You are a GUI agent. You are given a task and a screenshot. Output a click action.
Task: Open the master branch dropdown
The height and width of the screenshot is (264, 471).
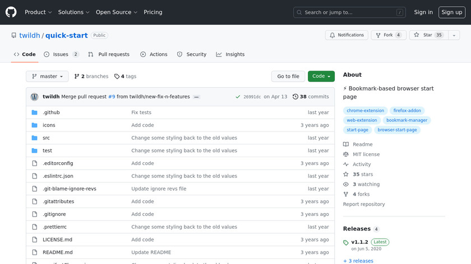click(47, 77)
